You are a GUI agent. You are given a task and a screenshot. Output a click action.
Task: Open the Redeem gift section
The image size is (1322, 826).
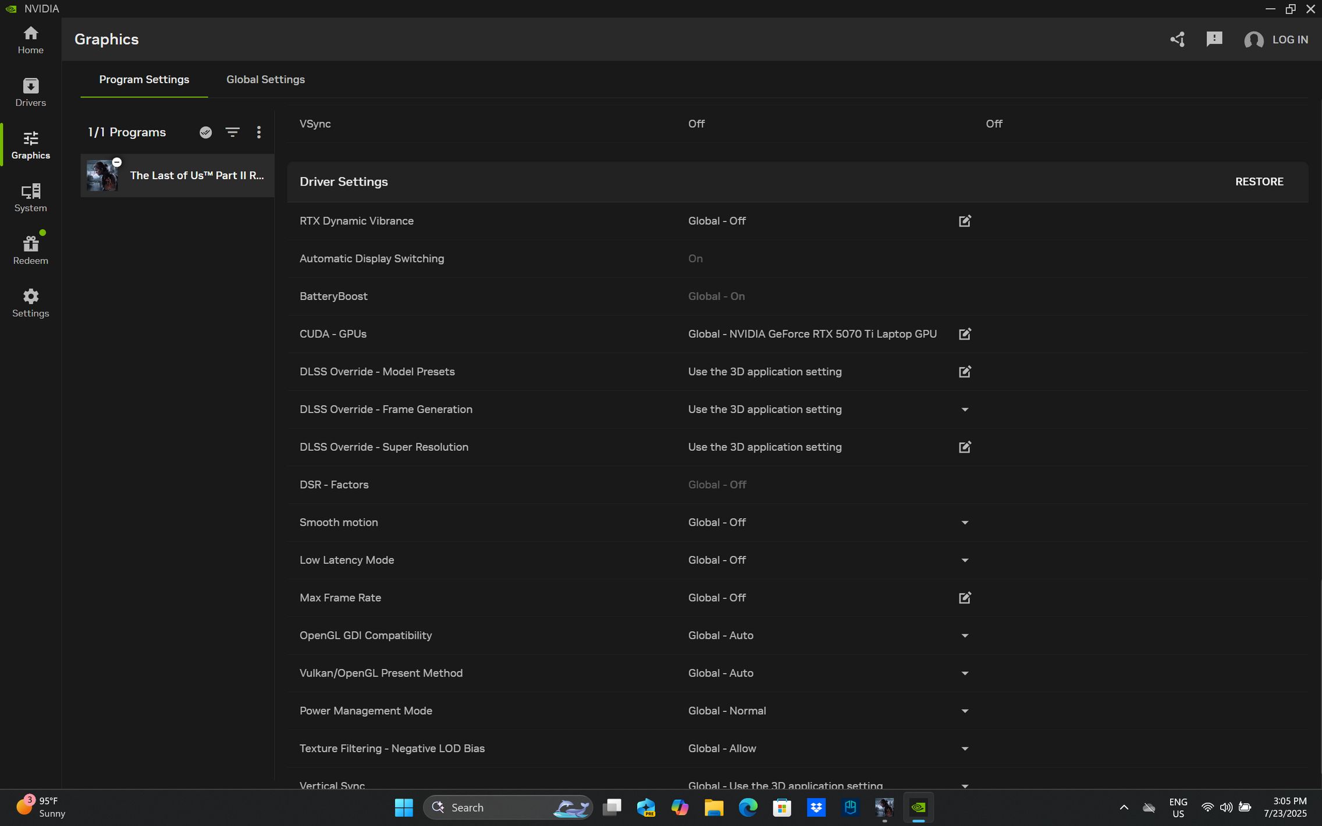click(30, 250)
